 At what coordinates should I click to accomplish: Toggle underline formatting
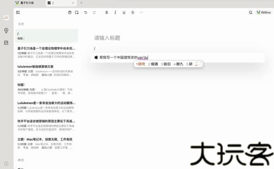tap(124, 12)
